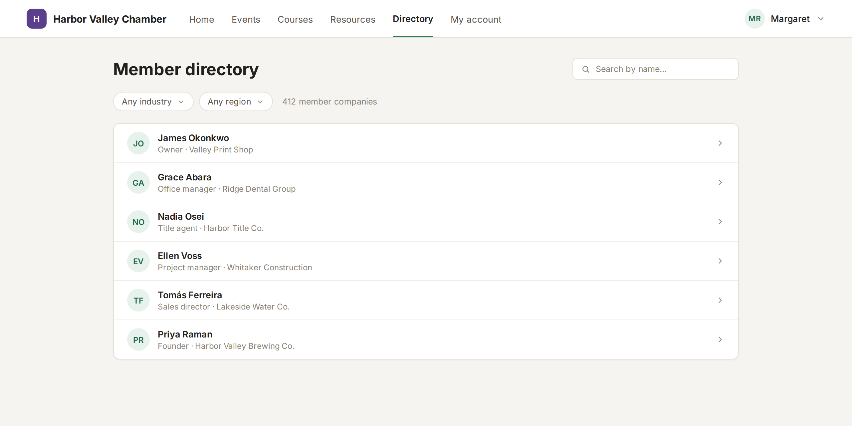Click the Harbor Valley Chamber title link
The width and height of the screenshot is (852, 426).
(110, 19)
